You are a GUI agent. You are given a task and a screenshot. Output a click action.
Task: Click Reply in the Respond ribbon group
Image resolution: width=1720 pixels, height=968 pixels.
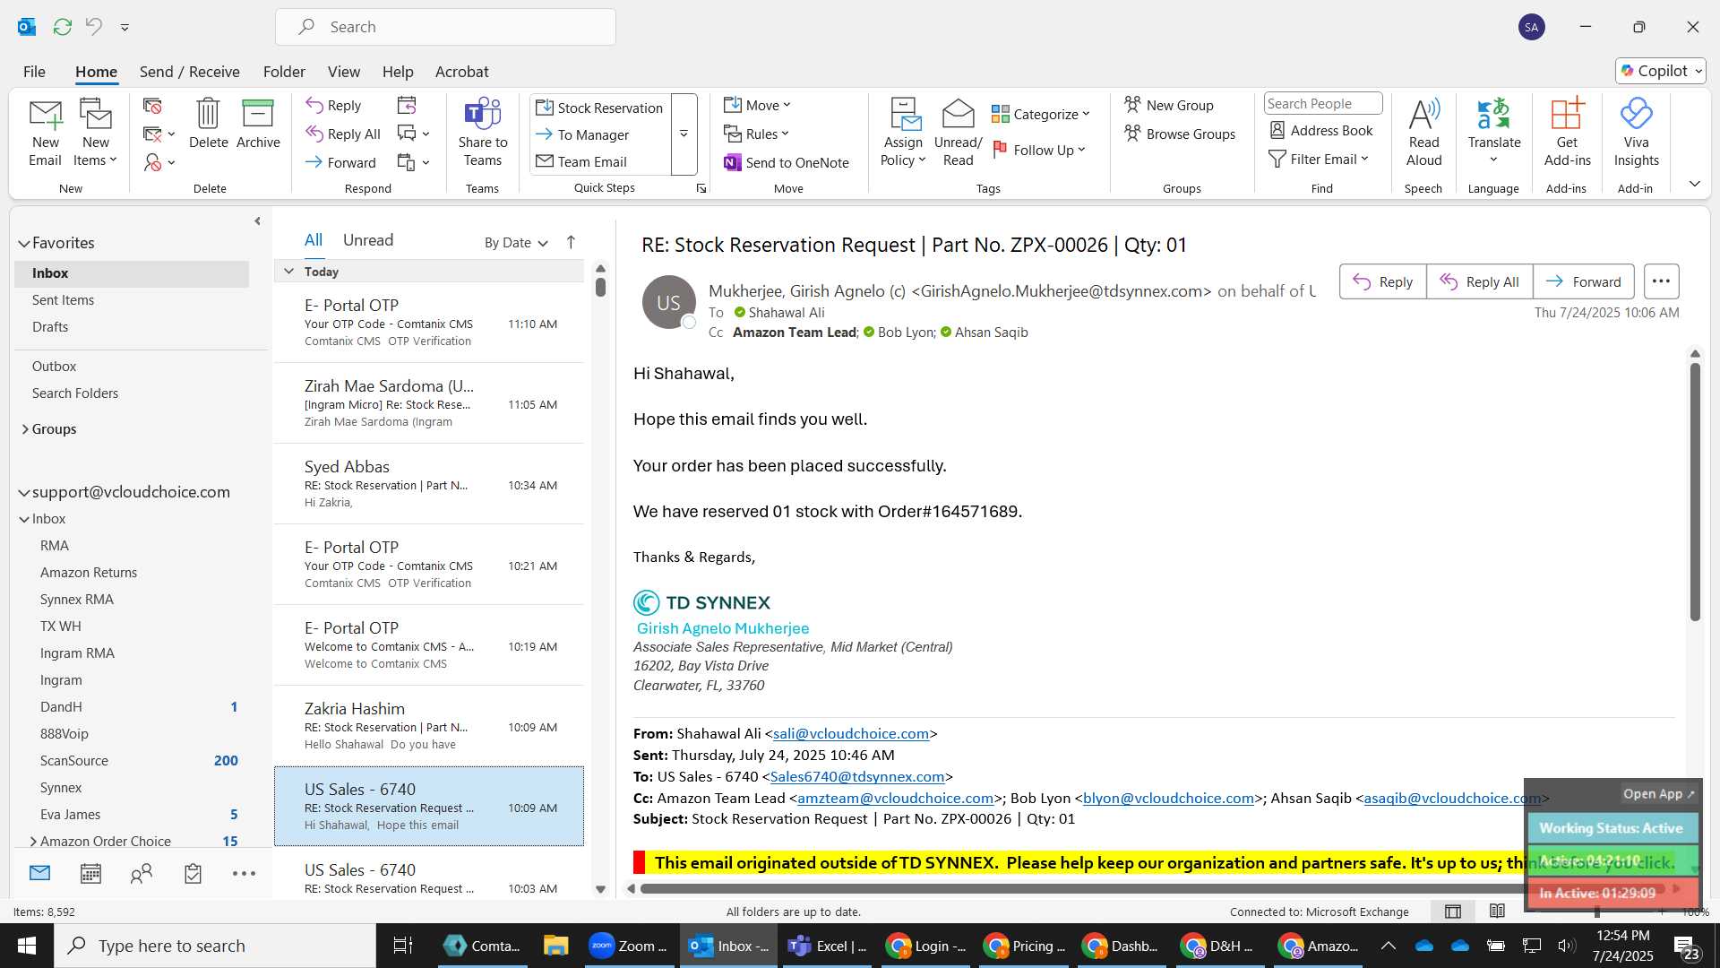pyautogui.click(x=333, y=105)
